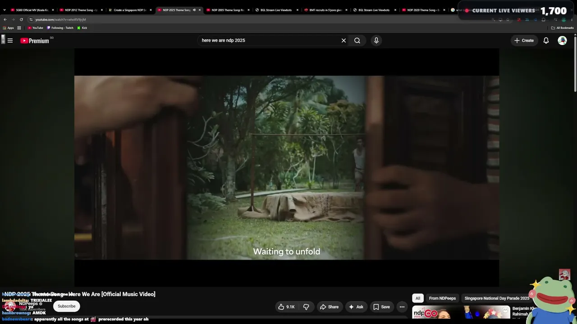
Task: Like the video with thumbs up
Action: click(286, 307)
